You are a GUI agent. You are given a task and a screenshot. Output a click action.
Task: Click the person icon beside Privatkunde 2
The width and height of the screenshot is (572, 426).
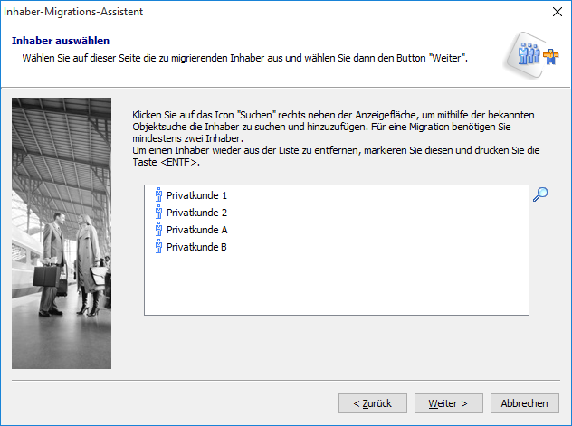(158, 213)
